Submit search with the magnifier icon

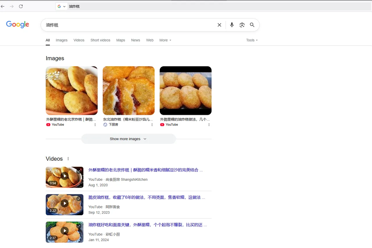[252, 25]
